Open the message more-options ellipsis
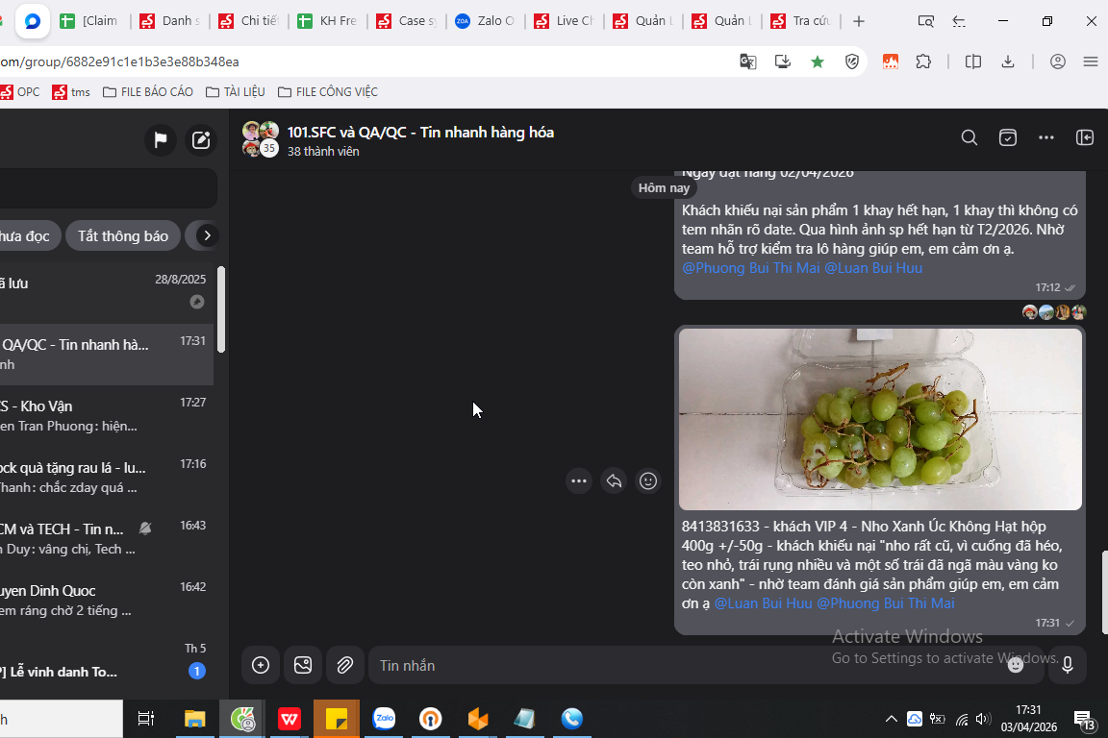The height and width of the screenshot is (738, 1108). coord(579,480)
